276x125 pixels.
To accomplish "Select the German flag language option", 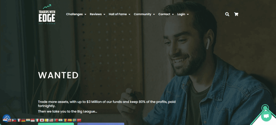I will tap(23, 120).
